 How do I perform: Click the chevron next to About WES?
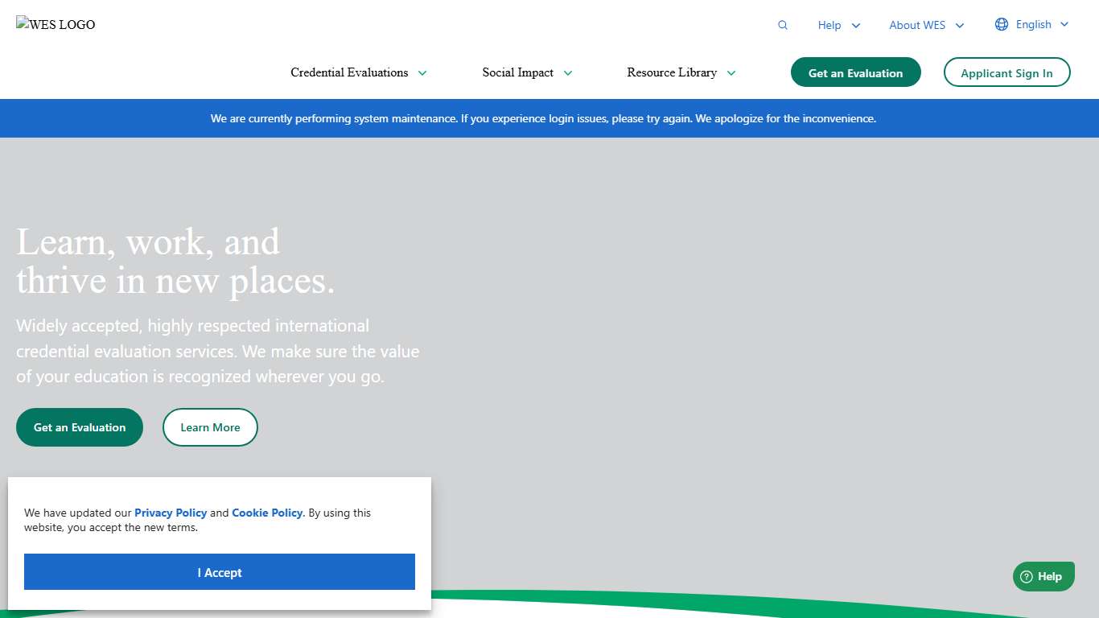coord(959,25)
